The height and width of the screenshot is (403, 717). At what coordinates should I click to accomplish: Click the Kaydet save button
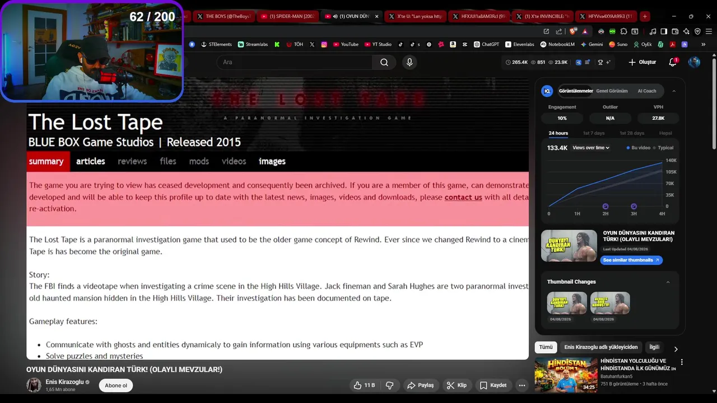pos(493,385)
